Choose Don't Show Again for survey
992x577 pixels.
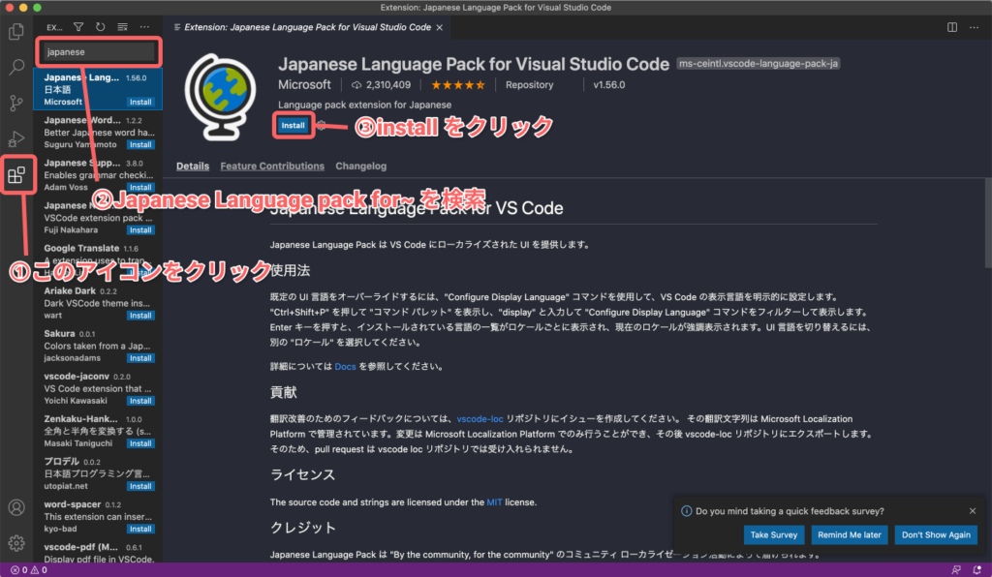(936, 534)
